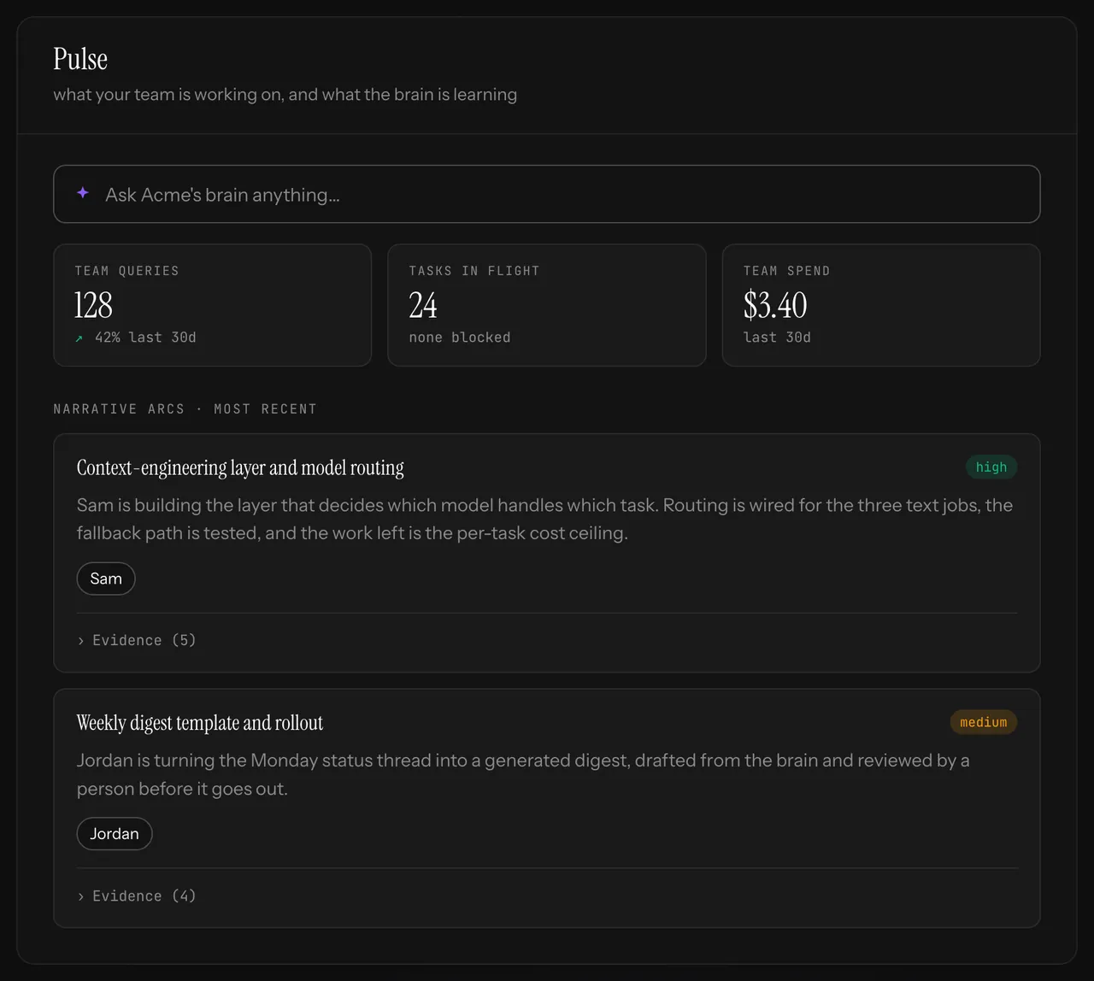Click the 128 team queries value

(93, 305)
